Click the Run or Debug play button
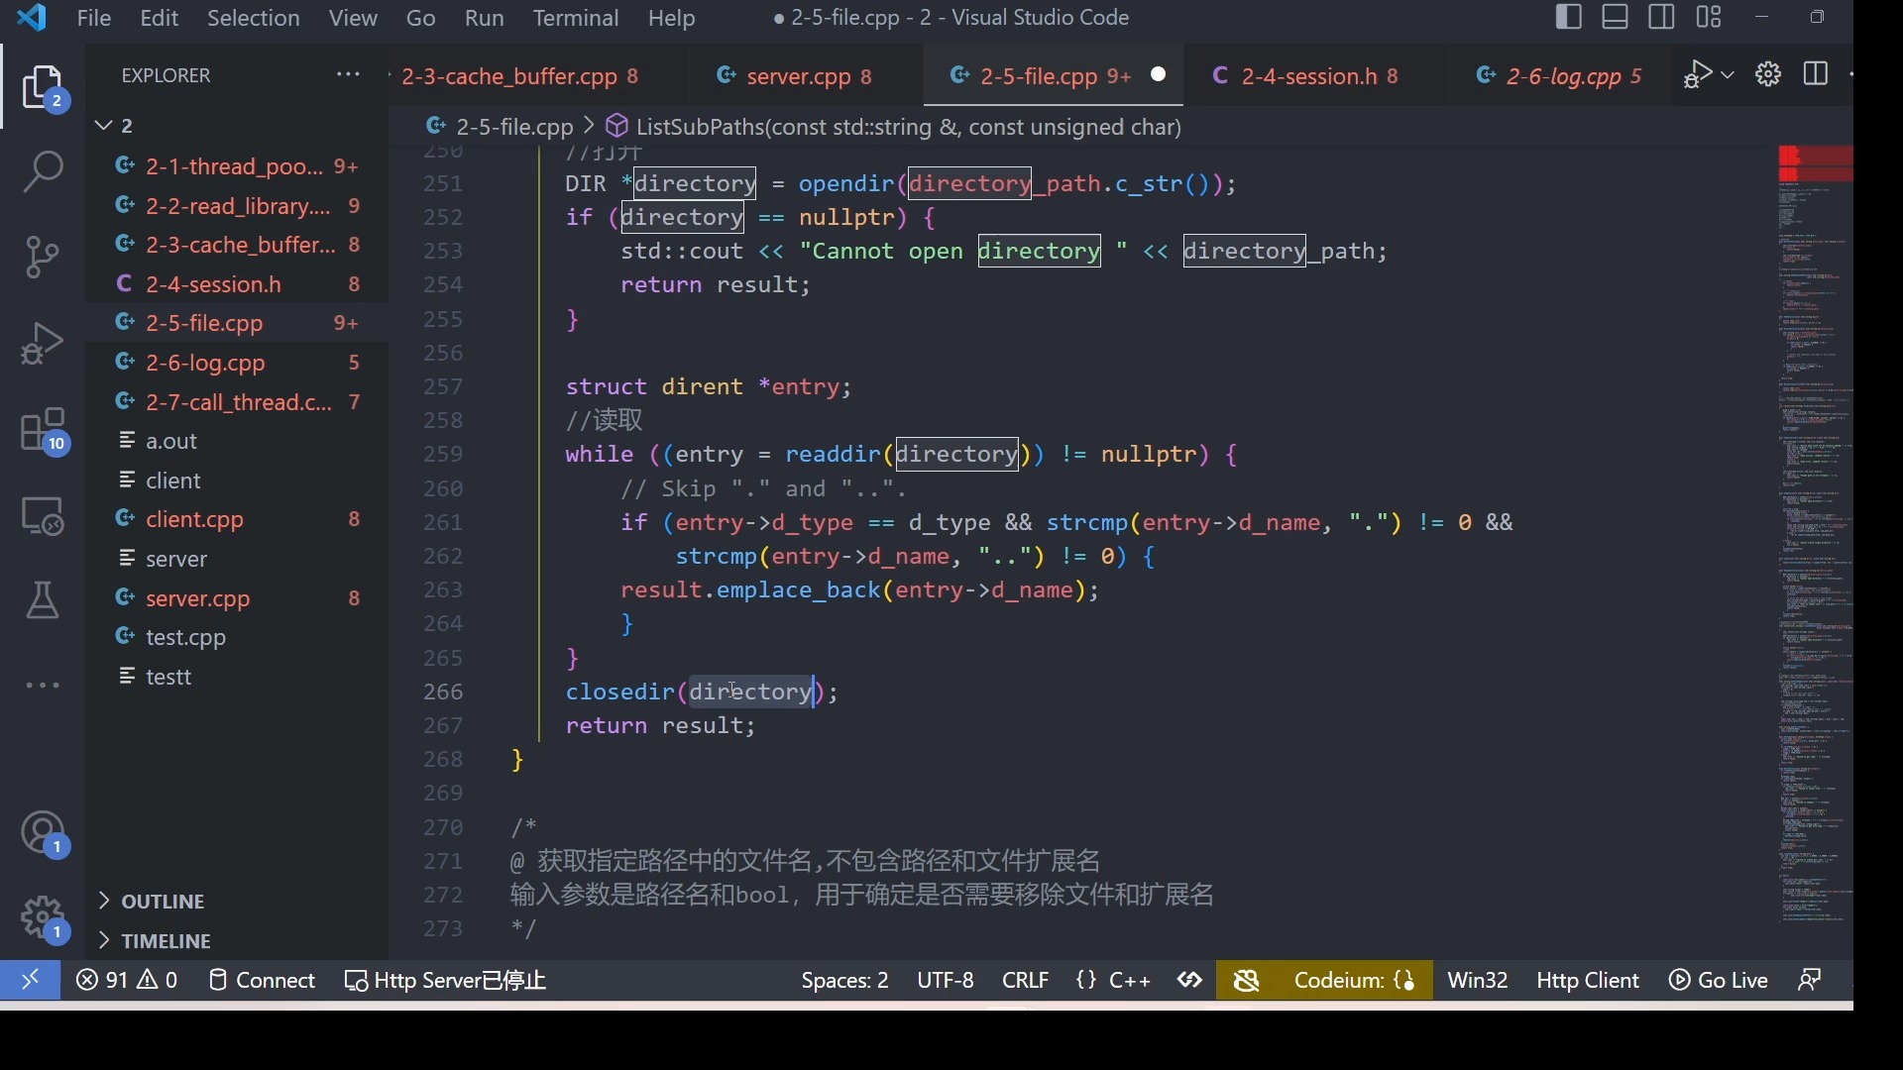The image size is (1903, 1070). coord(1700,75)
